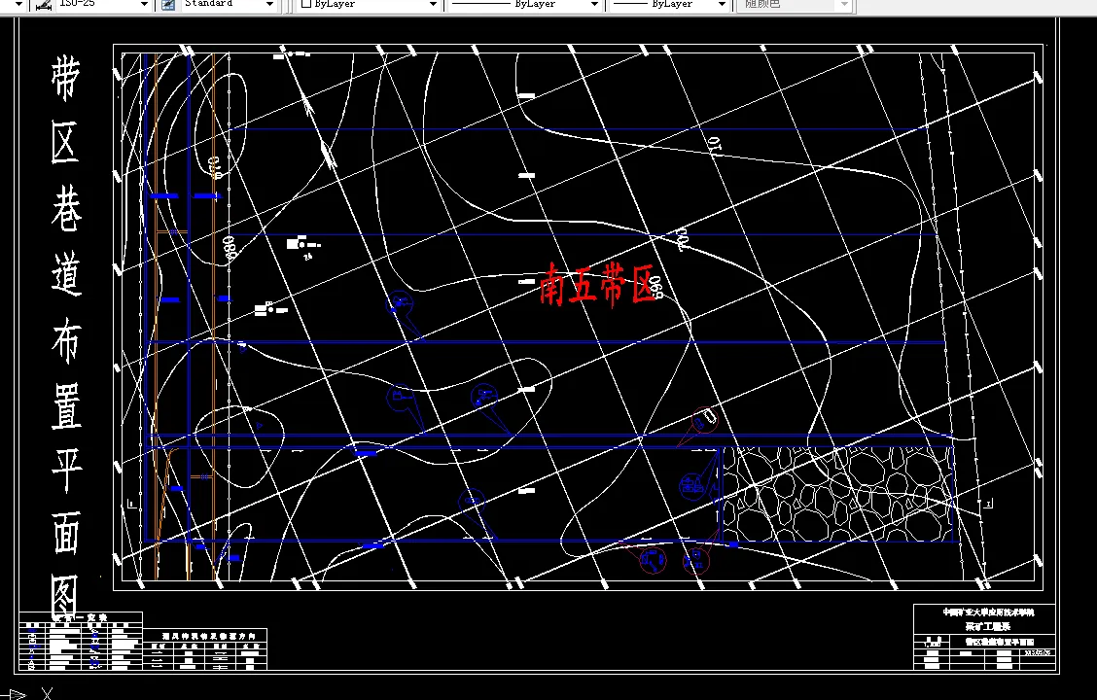Image resolution: width=1097 pixels, height=700 pixels.
Task: Open the ByLayer linetype dropdown
Action: (594, 4)
